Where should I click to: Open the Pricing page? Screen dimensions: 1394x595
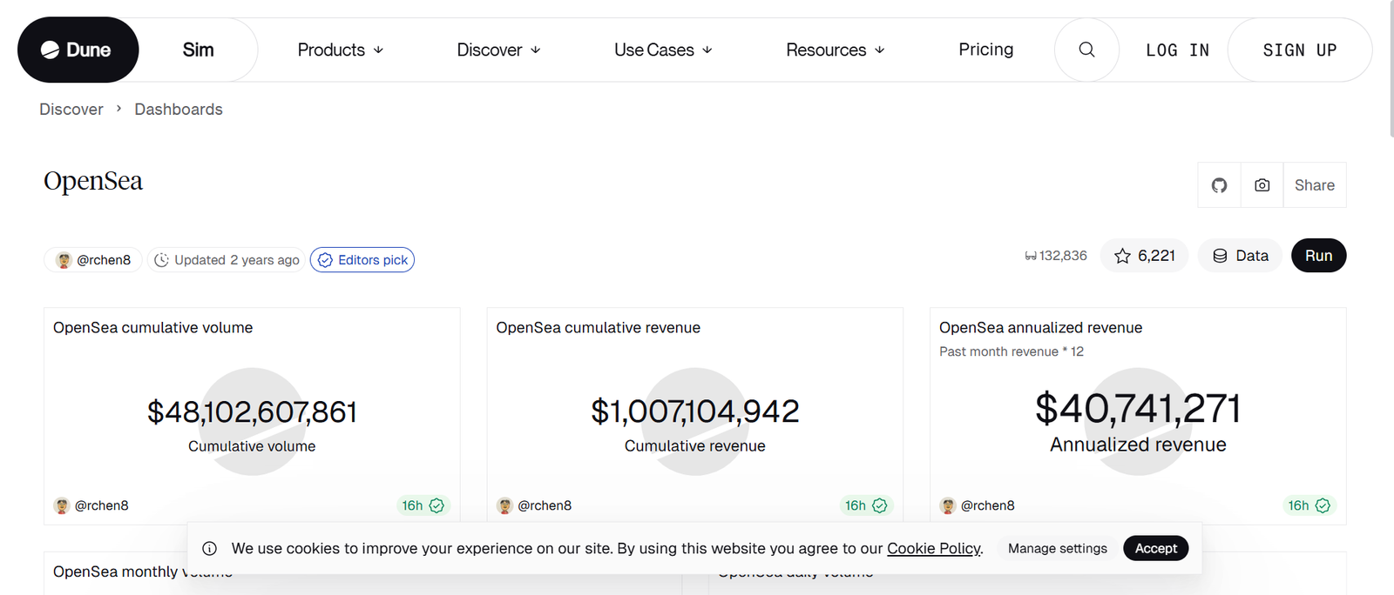(985, 50)
